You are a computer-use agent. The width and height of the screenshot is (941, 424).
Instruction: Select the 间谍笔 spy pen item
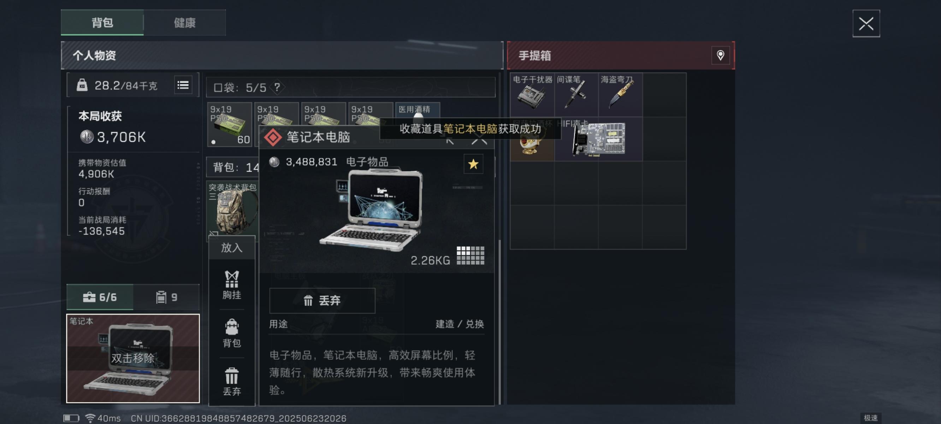576,95
